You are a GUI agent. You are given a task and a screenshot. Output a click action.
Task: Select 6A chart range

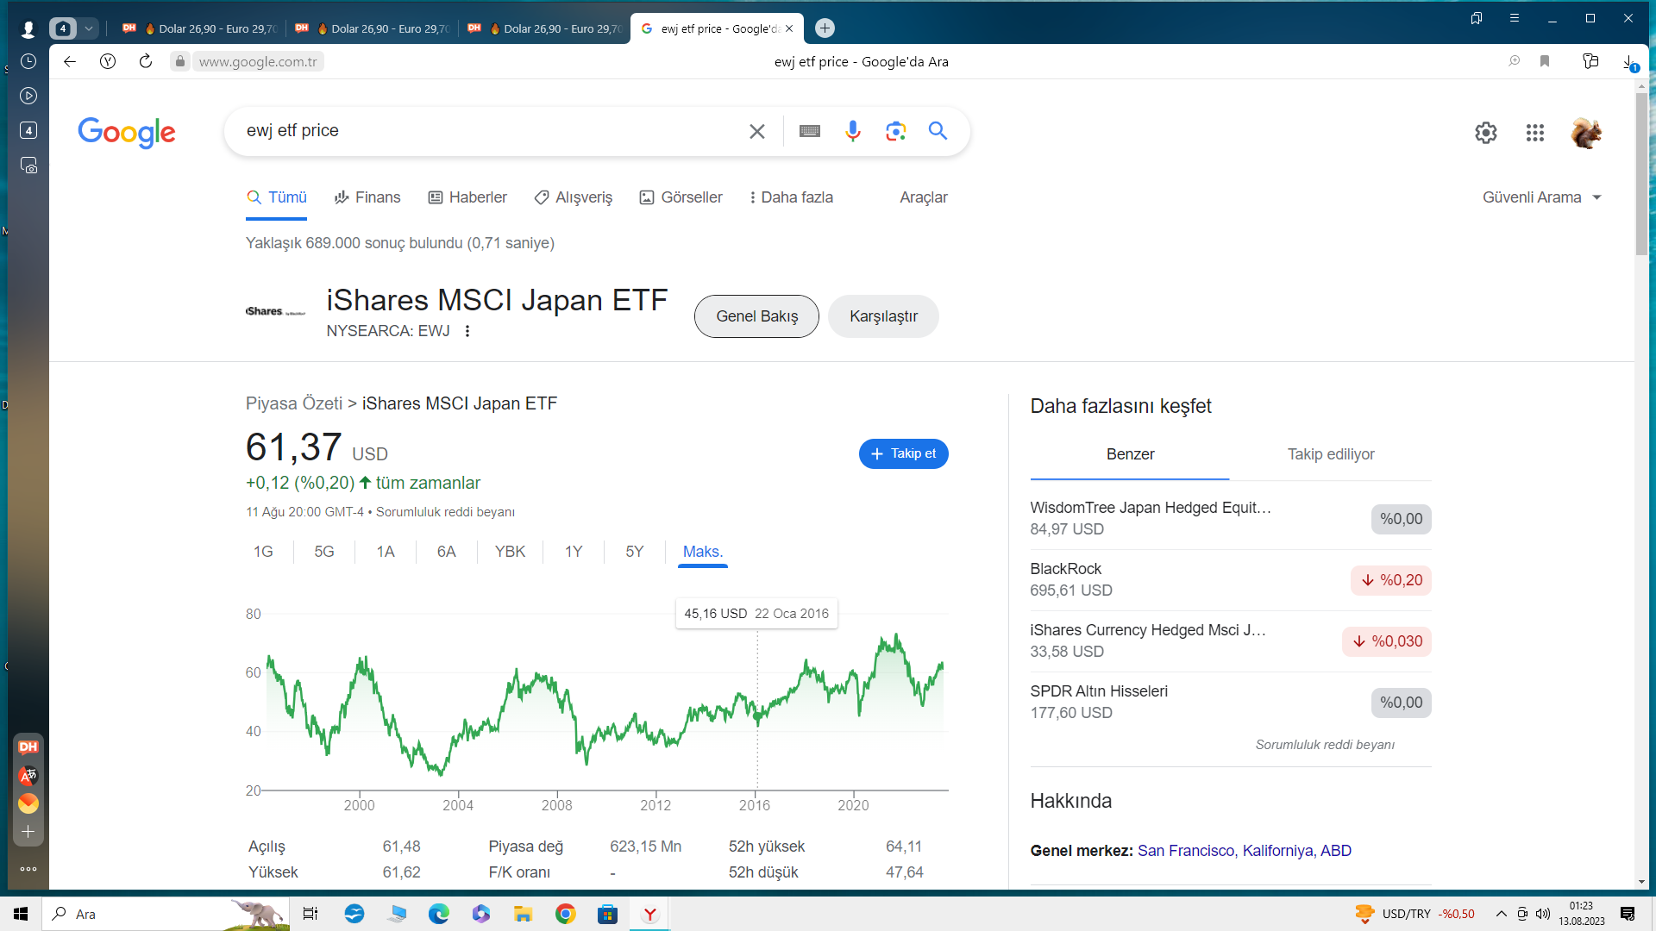click(446, 552)
